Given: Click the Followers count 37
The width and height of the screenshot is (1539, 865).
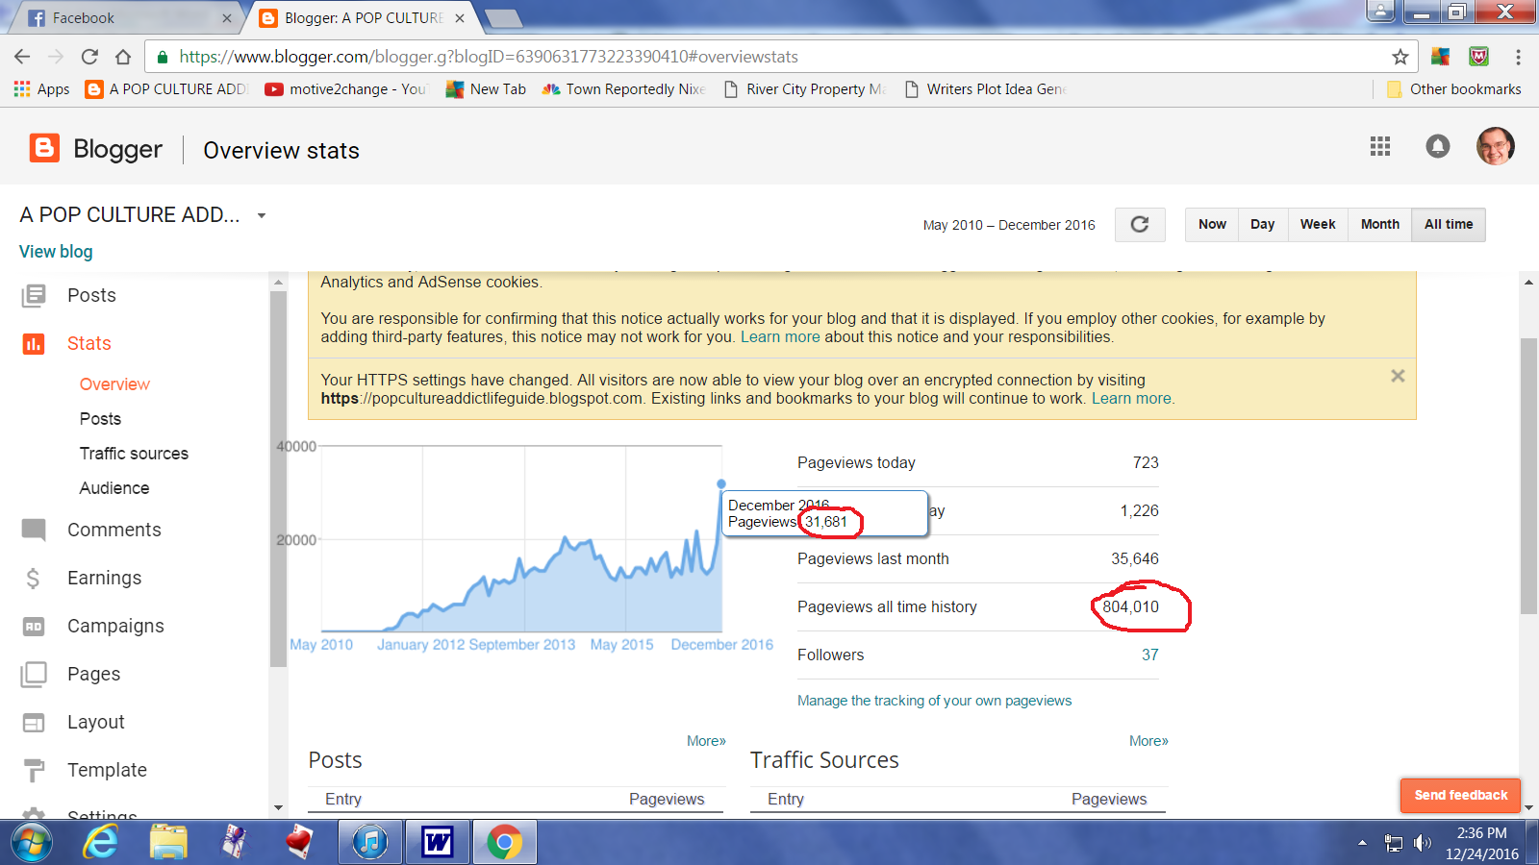Looking at the screenshot, I should [1149, 655].
